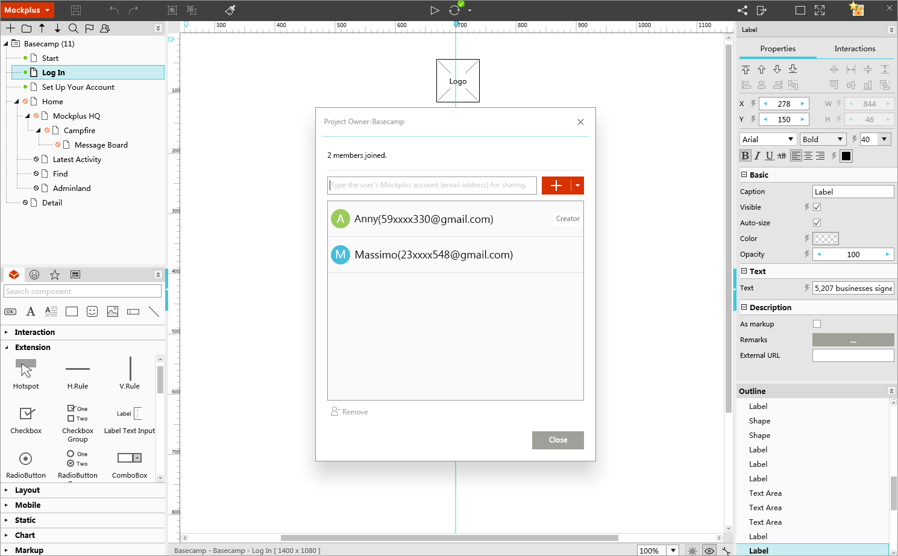The height and width of the screenshot is (556, 898).
Task: Toggle italic formatting button
Action: pos(758,156)
